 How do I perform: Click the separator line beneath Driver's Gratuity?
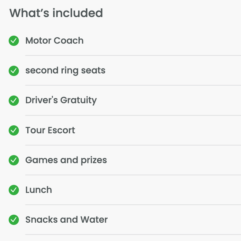(x=133, y=115)
